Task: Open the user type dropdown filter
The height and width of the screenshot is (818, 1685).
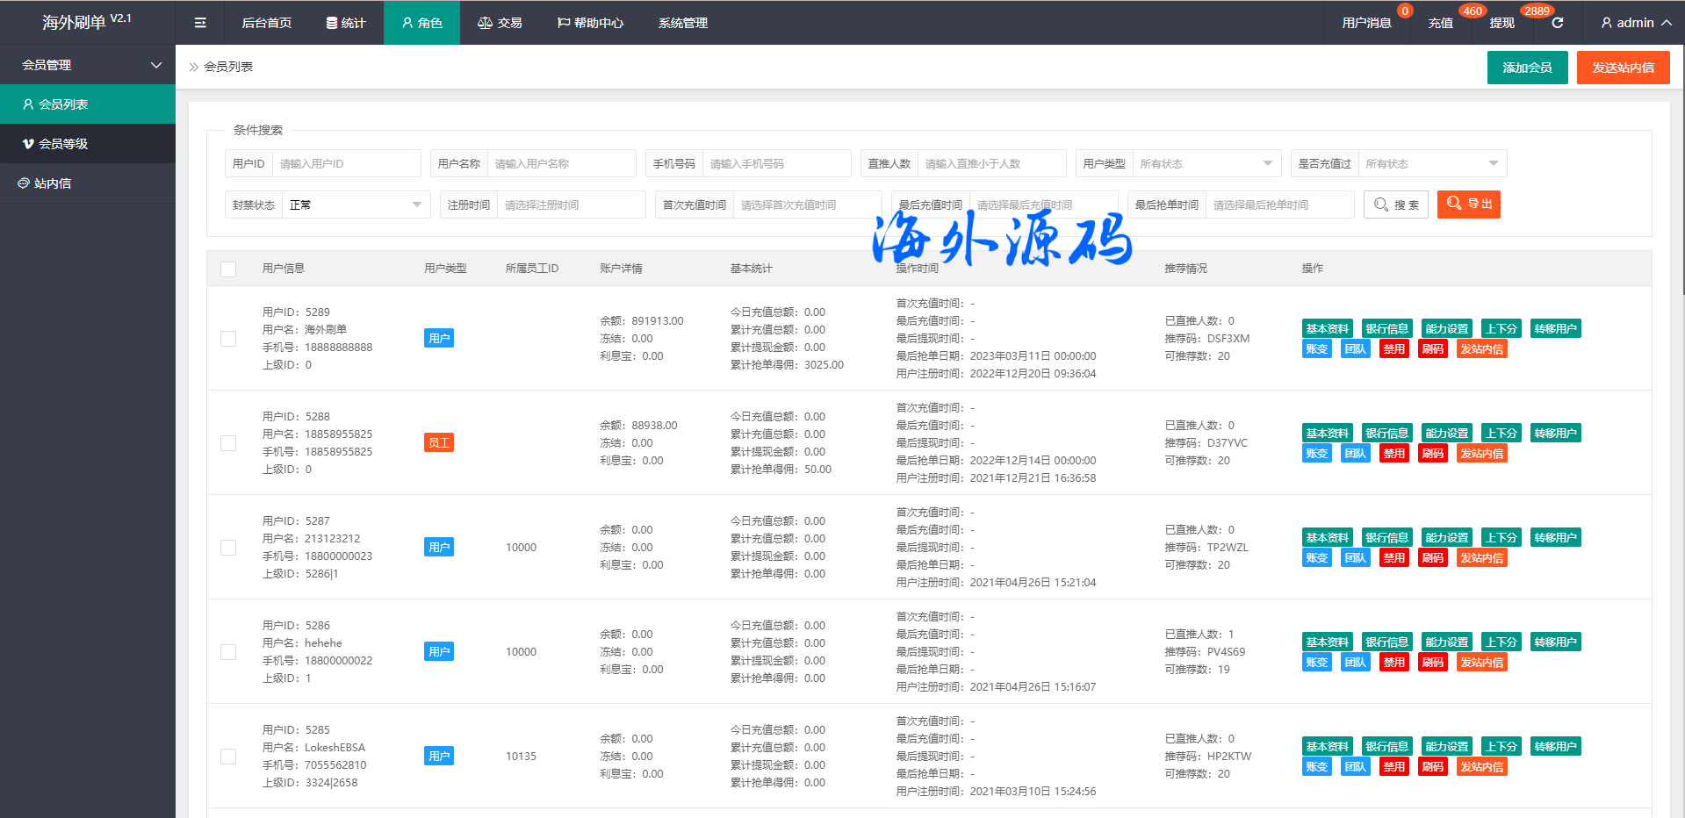Action: 1205,164
